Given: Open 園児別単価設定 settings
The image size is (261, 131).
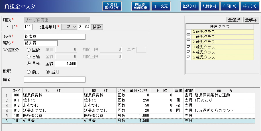Looking at the screenshot, I should (140, 6).
